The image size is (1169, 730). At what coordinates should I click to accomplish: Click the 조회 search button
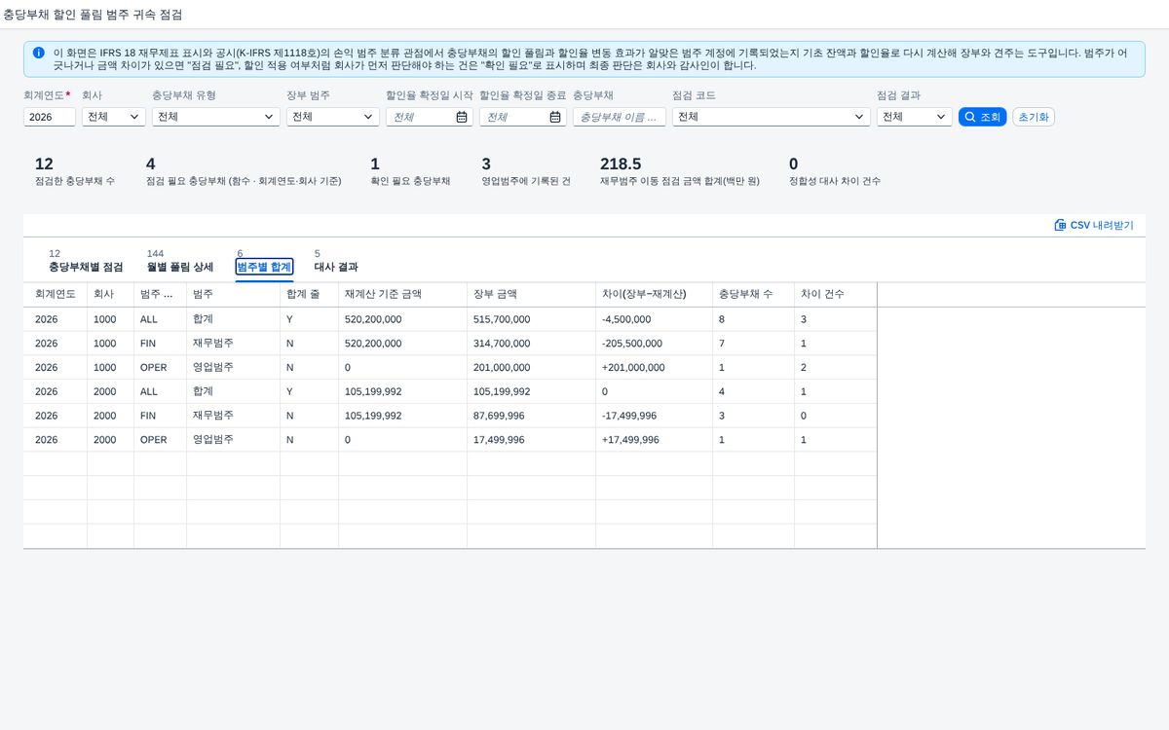point(982,117)
